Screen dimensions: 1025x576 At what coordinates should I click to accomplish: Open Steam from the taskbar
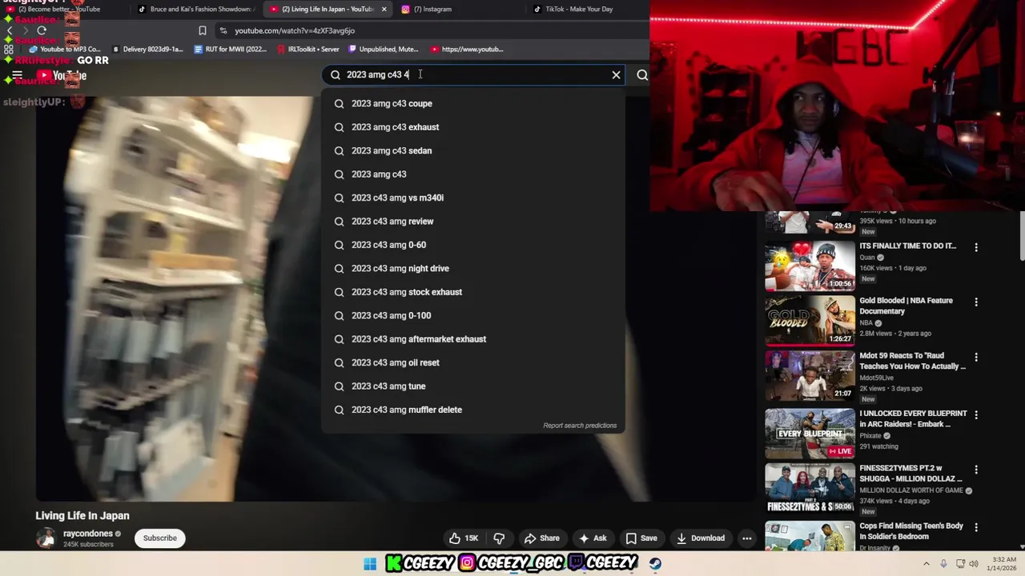click(655, 564)
